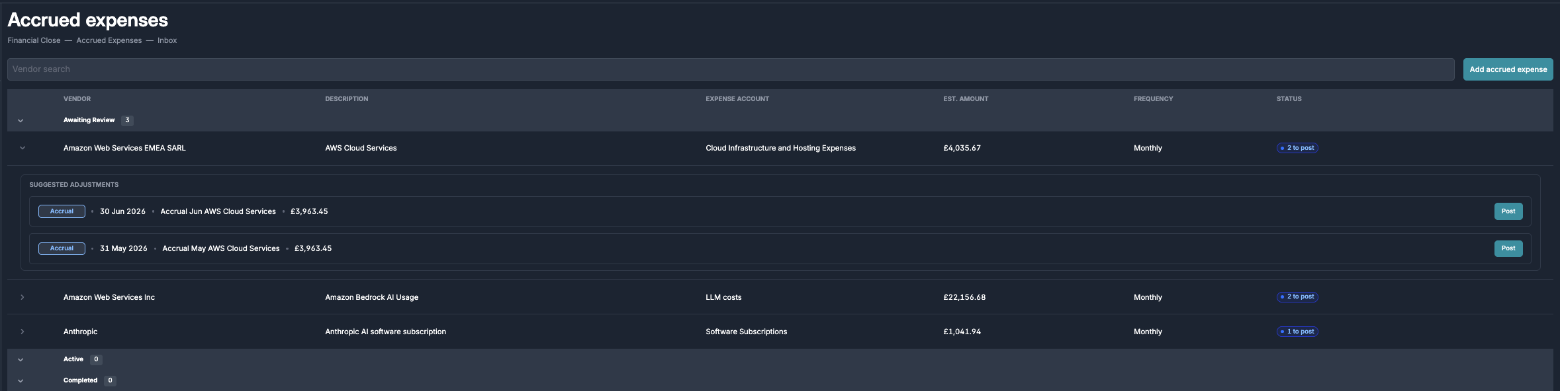Click the Accrual tag on 31 May 2026 line
The height and width of the screenshot is (391, 1560).
62,248
